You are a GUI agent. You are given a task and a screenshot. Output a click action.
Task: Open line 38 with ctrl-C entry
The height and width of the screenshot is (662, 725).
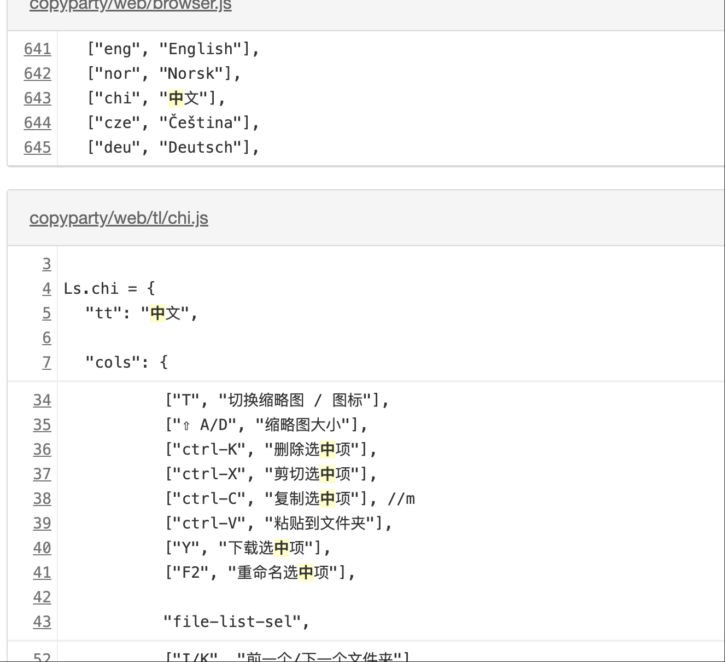point(42,498)
